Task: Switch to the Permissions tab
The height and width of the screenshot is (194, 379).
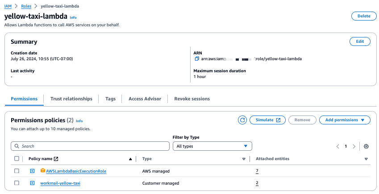Action: [x=24, y=99]
